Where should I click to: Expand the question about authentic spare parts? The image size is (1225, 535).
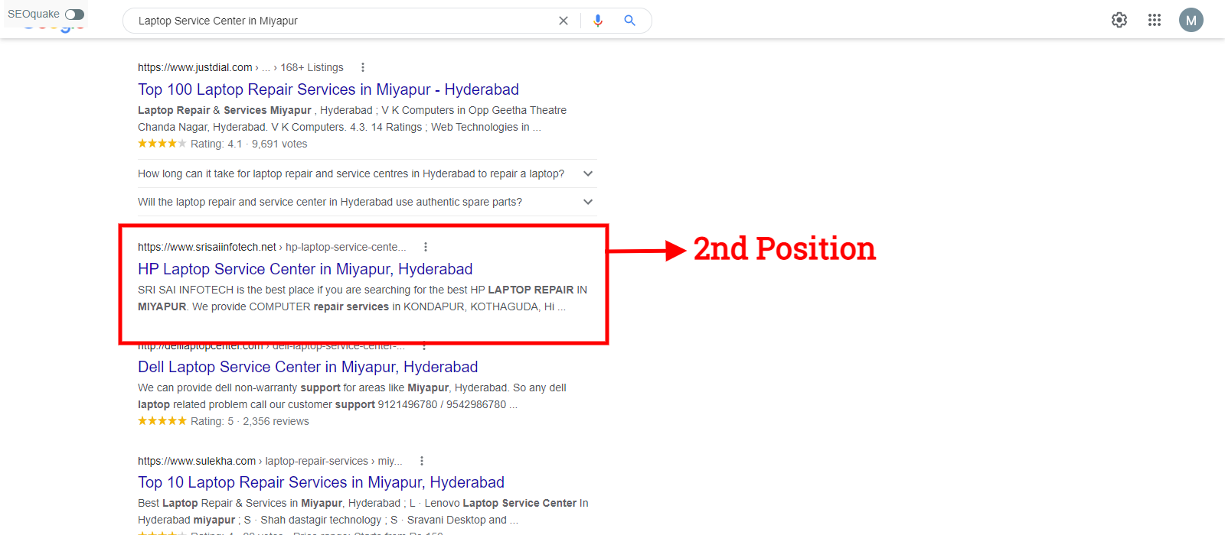366,202
